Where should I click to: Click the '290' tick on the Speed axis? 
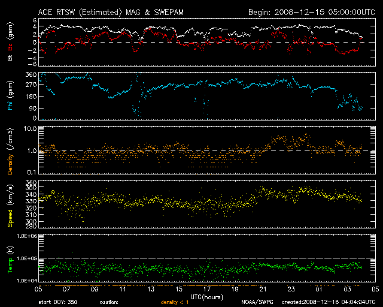(x=31, y=226)
